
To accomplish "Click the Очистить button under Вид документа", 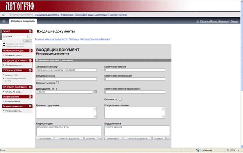I will [x=159, y=139].
